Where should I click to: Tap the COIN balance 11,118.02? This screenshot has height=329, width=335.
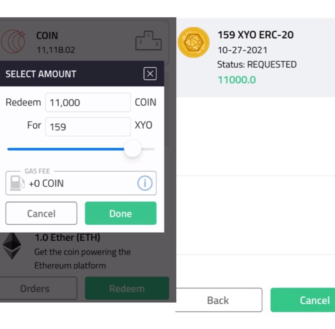pos(56,50)
